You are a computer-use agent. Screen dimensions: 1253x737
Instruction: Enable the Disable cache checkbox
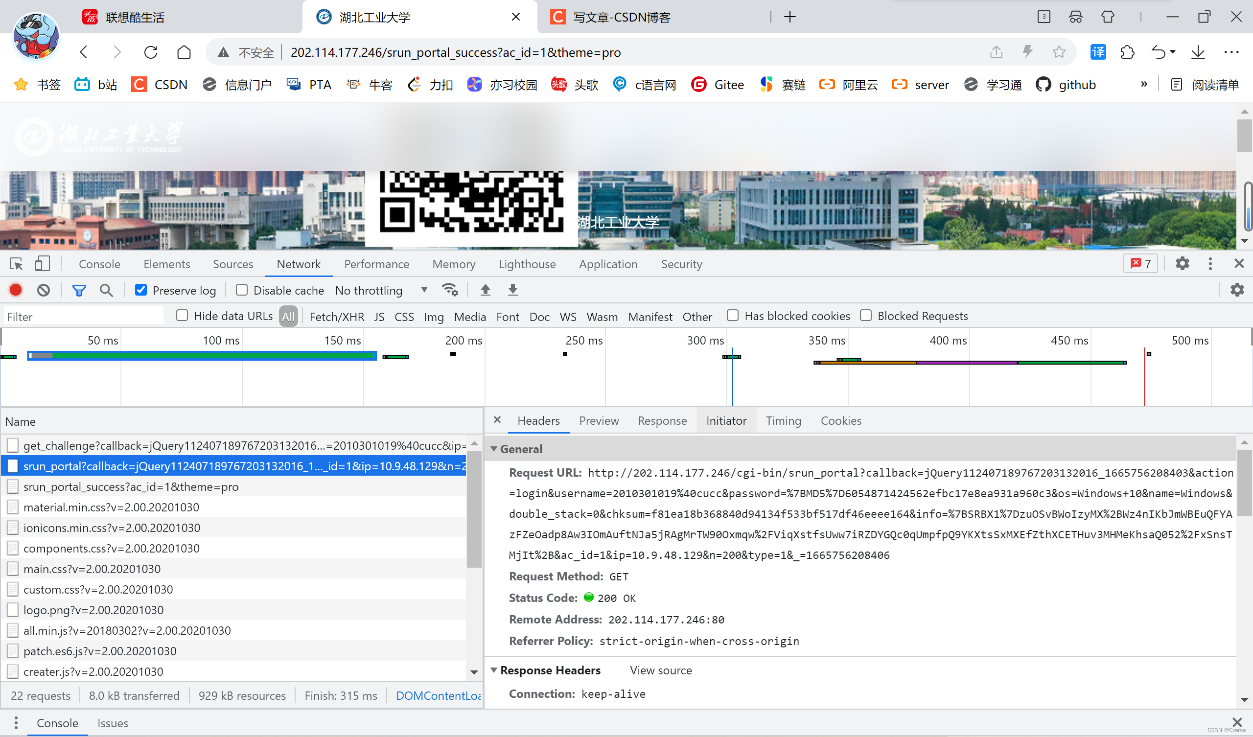click(x=242, y=290)
